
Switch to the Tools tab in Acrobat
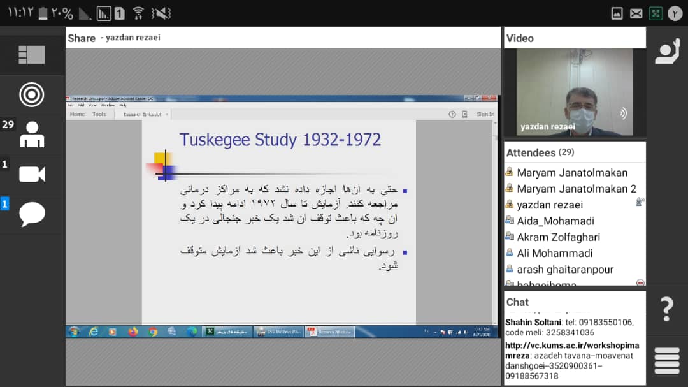99,115
